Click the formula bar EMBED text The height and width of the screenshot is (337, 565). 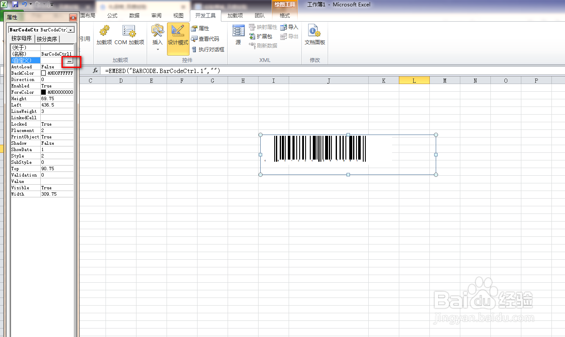coord(163,70)
